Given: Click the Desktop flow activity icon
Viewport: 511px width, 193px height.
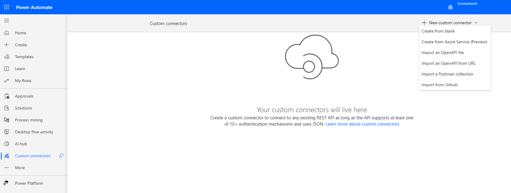Looking at the screenshot, I should coord(7,132).
